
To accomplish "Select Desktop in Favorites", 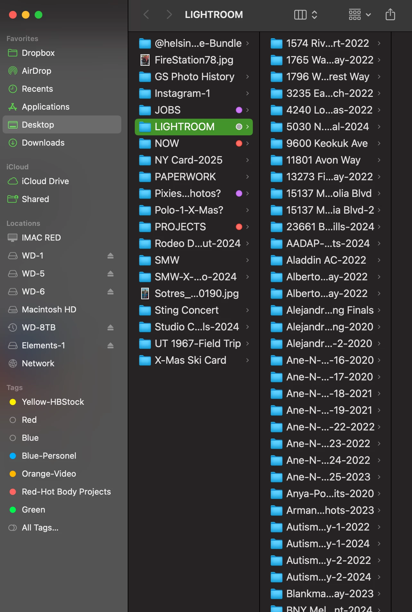I will pyautogui.click(x=62, y=125).
